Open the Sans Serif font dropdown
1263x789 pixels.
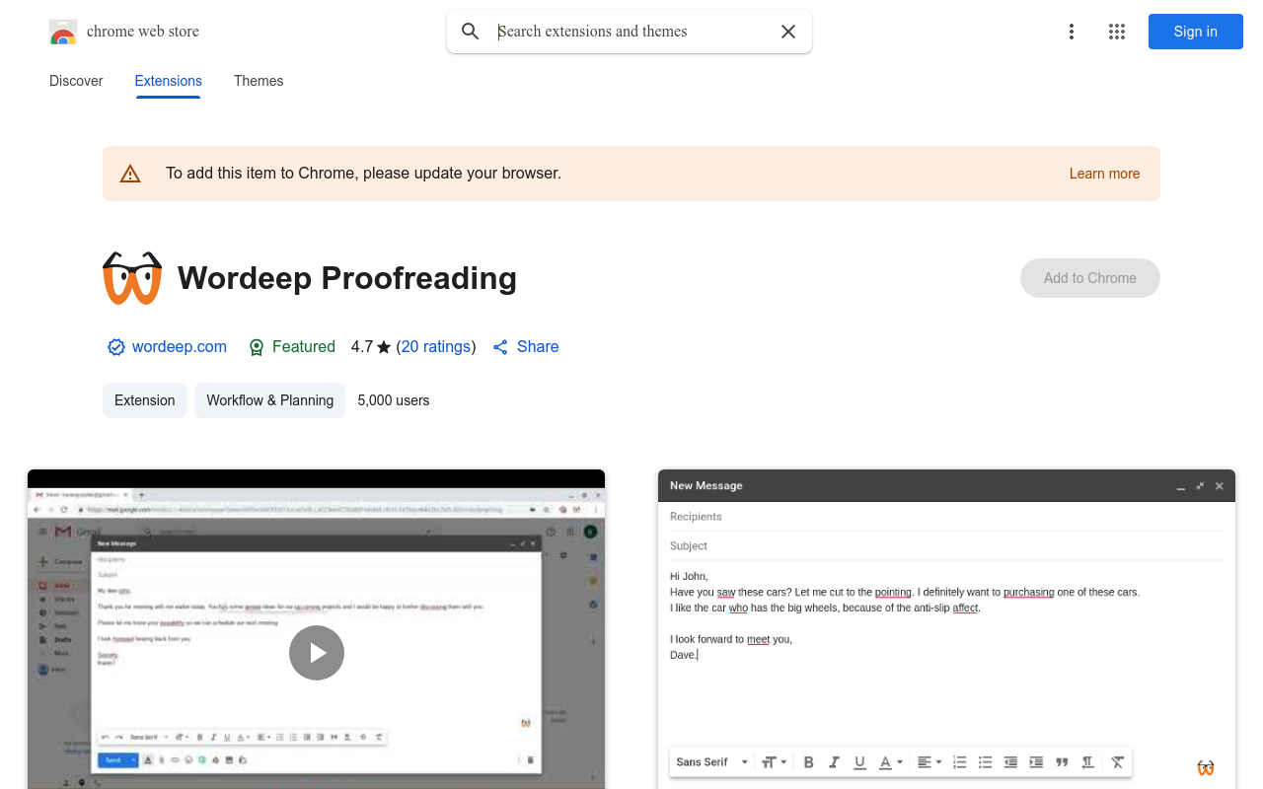(x=712, y=762)
